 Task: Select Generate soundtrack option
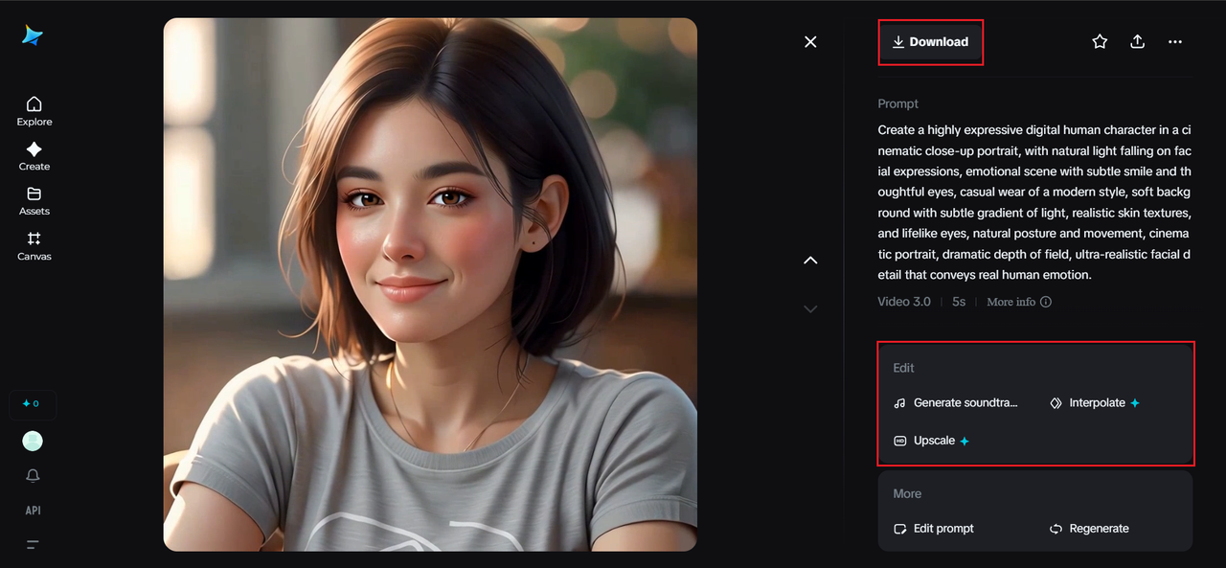(956, 403)
